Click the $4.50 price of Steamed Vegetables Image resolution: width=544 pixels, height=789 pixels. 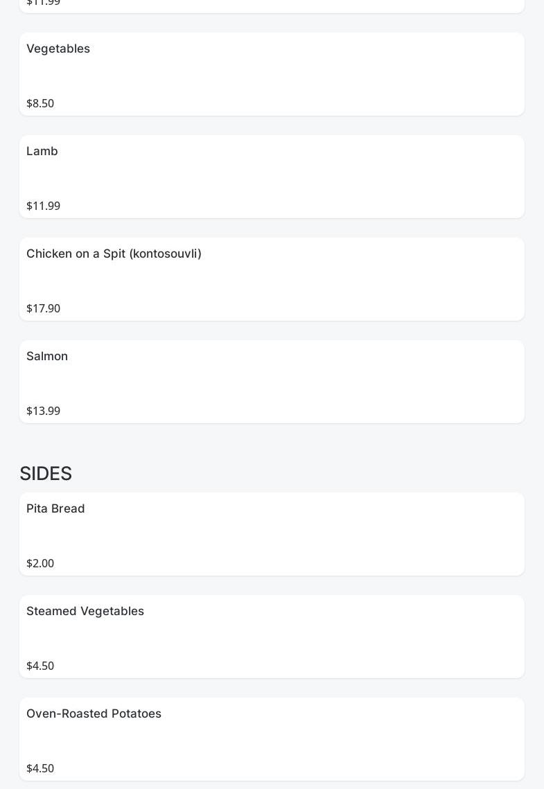[x=40, y=666]
